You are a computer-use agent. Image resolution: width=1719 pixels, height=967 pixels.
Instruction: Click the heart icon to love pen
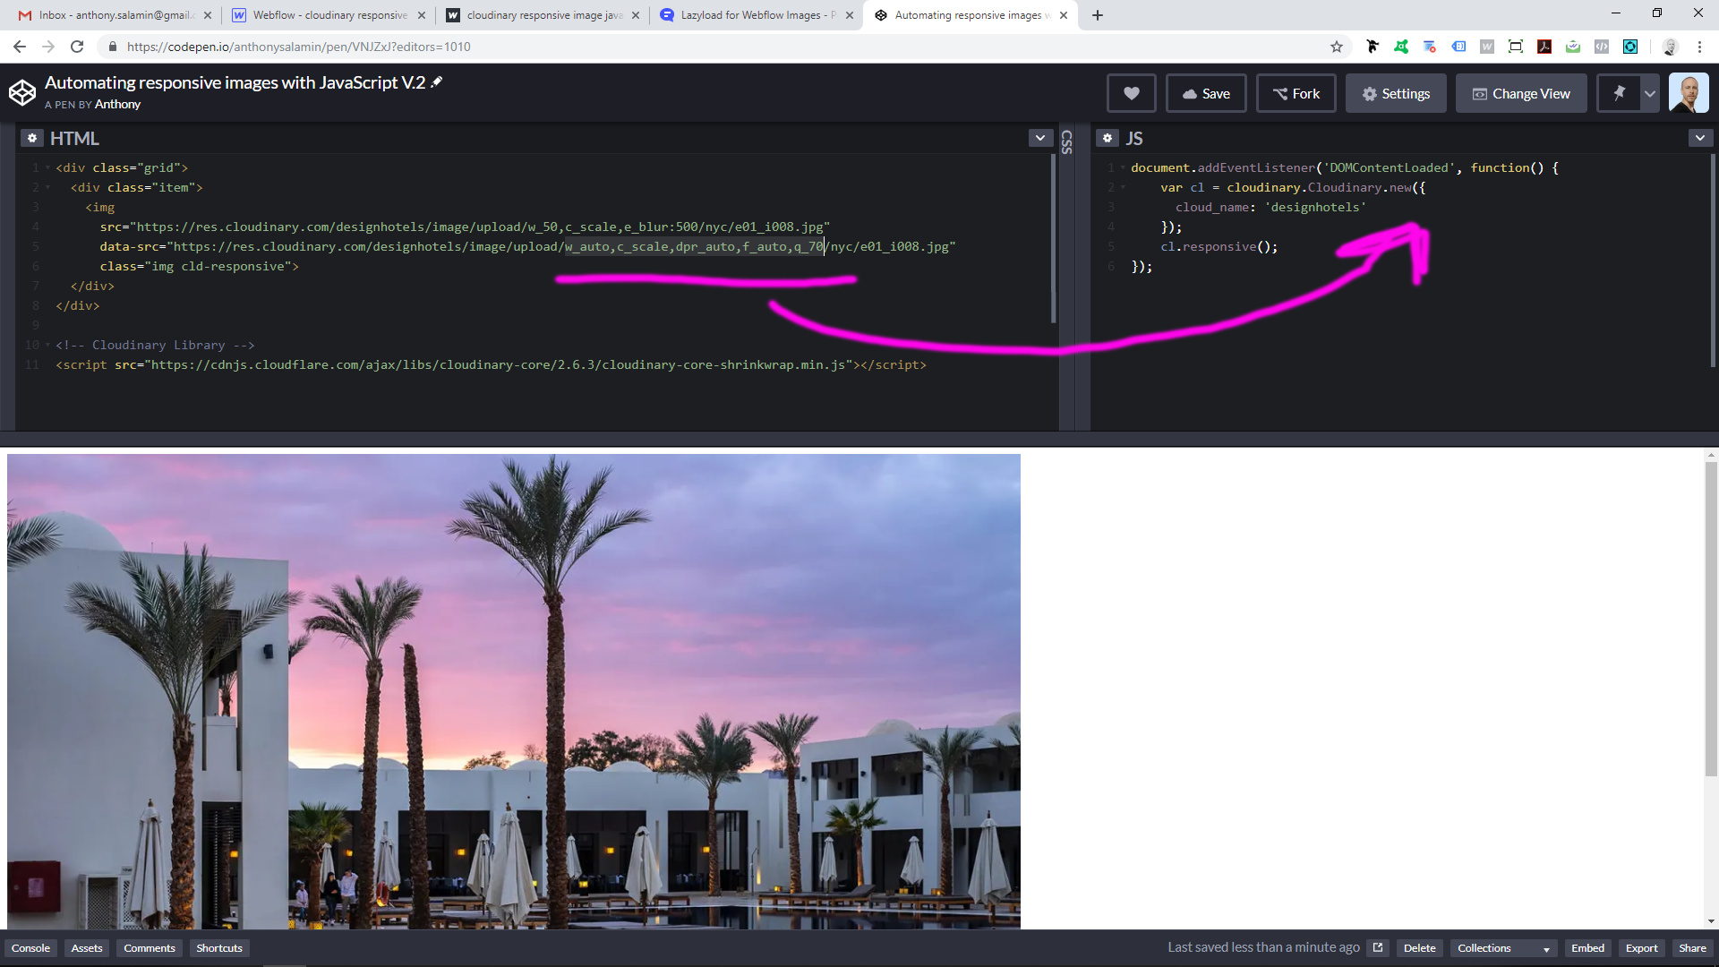(1131, 93)
